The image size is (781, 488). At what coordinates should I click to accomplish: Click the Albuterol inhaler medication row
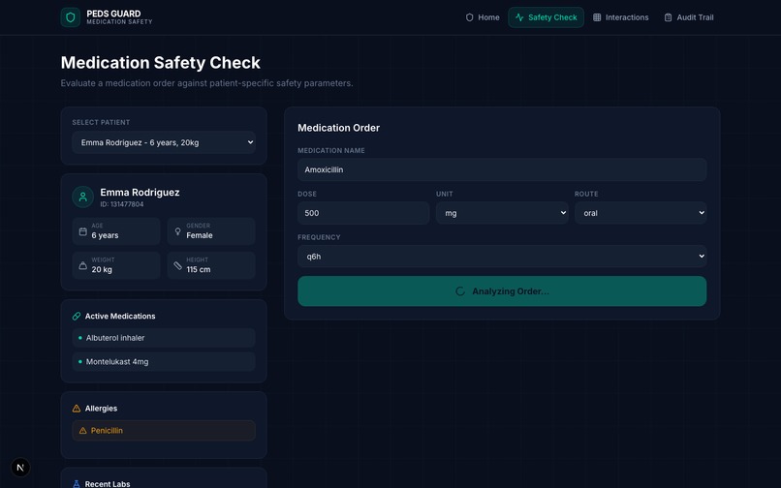coord(164,338)
